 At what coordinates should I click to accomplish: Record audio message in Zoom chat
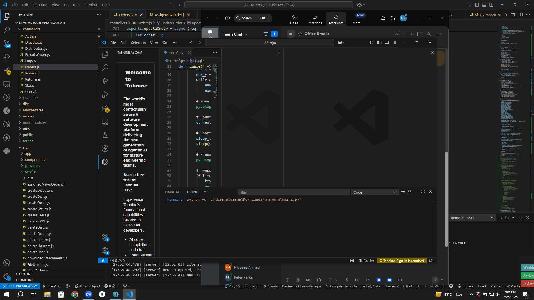click(347, 280)
